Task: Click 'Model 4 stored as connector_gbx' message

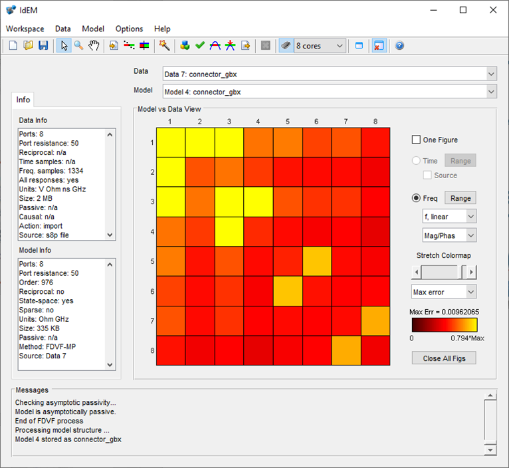Action: [x=68, y=439]
